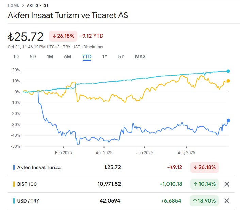Open the BIST 100 comparison row
240x210 pixels.
(68, 184)
